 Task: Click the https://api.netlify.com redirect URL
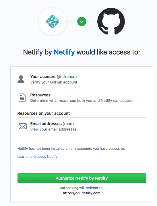pos(82,193)
